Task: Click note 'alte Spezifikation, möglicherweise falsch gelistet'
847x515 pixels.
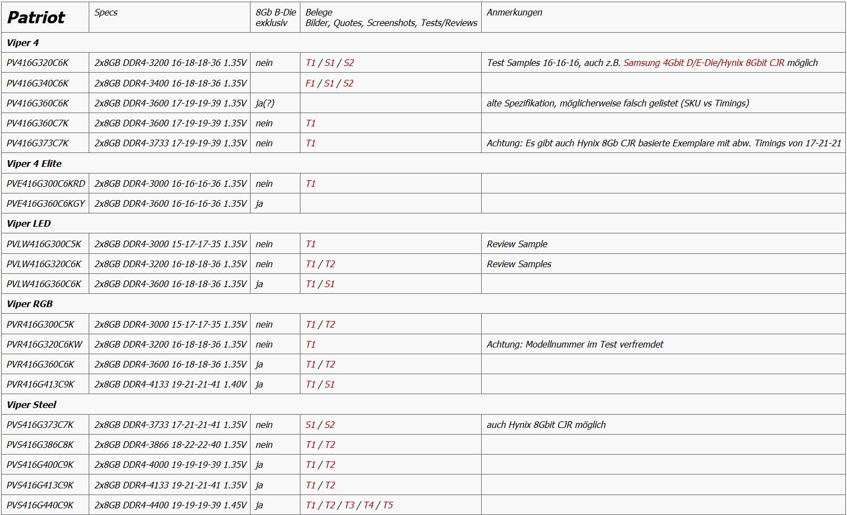Action: coord(618,103)
